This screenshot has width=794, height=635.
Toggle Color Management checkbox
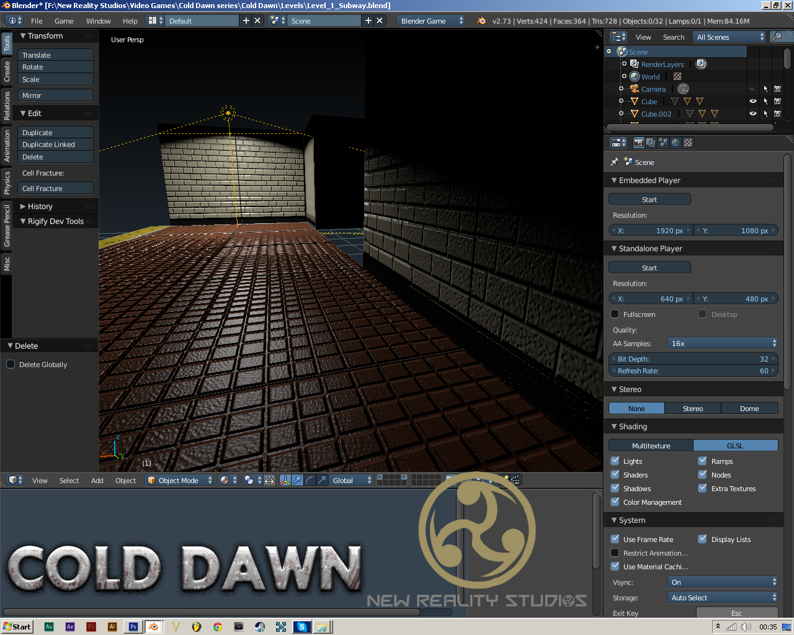click(615, 502)
